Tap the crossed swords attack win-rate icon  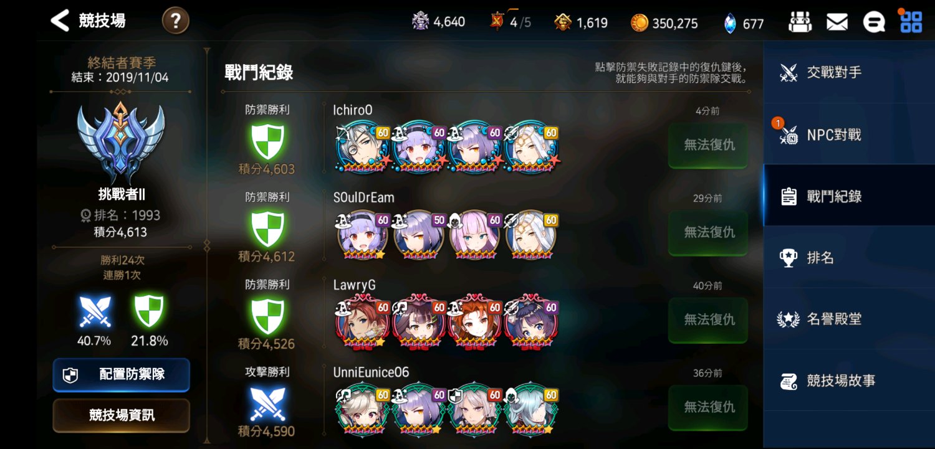tap(95, 311)
